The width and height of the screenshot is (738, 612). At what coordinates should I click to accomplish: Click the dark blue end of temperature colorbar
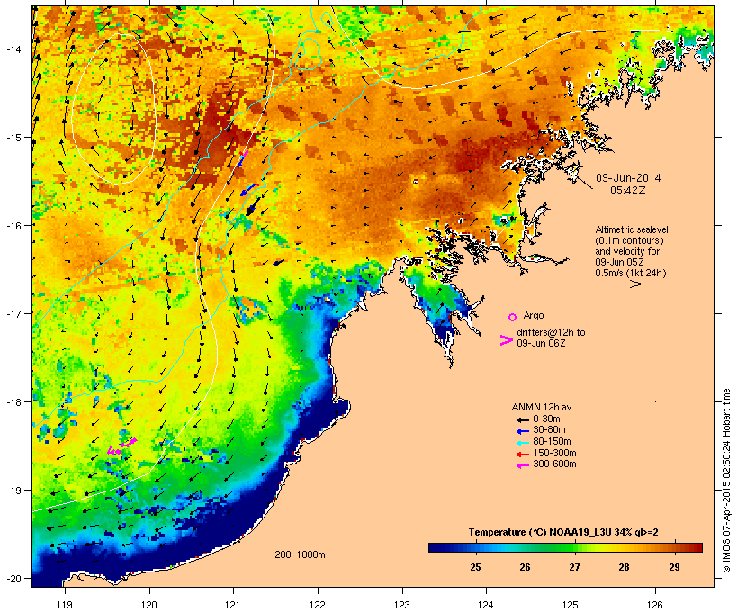point(436,547)
